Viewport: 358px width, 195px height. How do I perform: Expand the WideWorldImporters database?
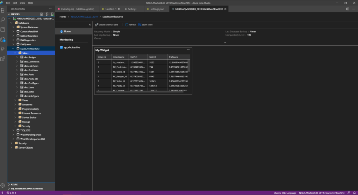[13, 135]
